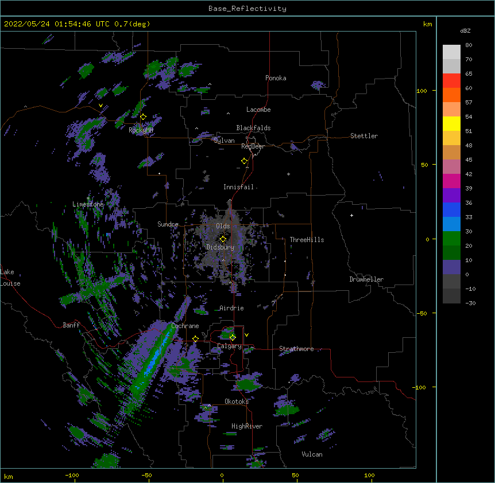The width and height of the screenshot is (495, 483).
Task: Click the Banff town label
Action: pos(71,325)
